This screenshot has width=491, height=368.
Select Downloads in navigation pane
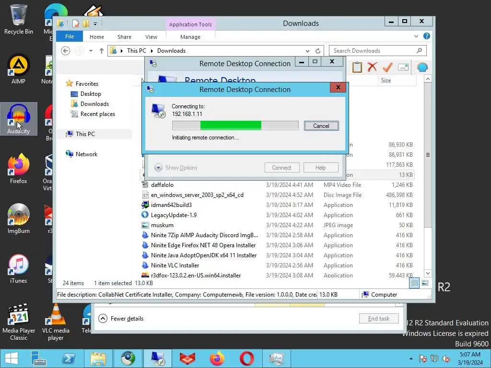point(90,104)
